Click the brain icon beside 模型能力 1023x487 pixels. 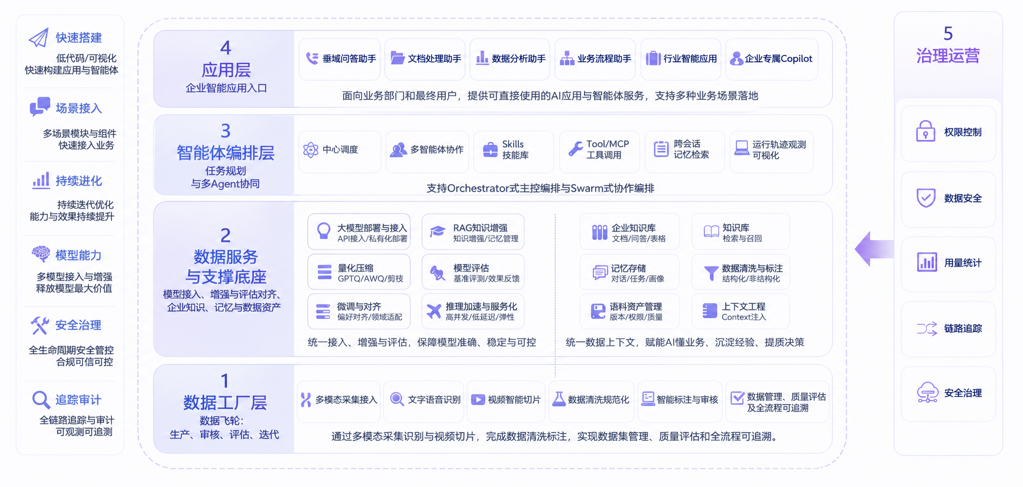point(41,254)
